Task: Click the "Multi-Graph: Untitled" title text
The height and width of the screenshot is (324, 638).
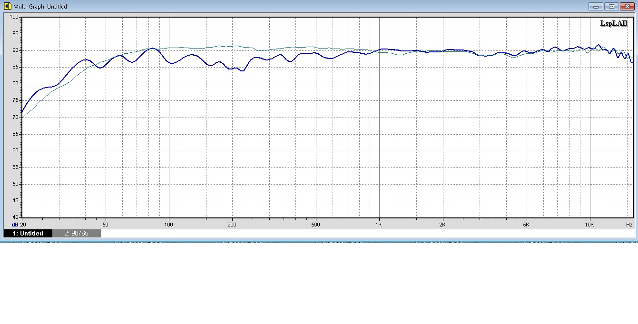Action: 40,7
